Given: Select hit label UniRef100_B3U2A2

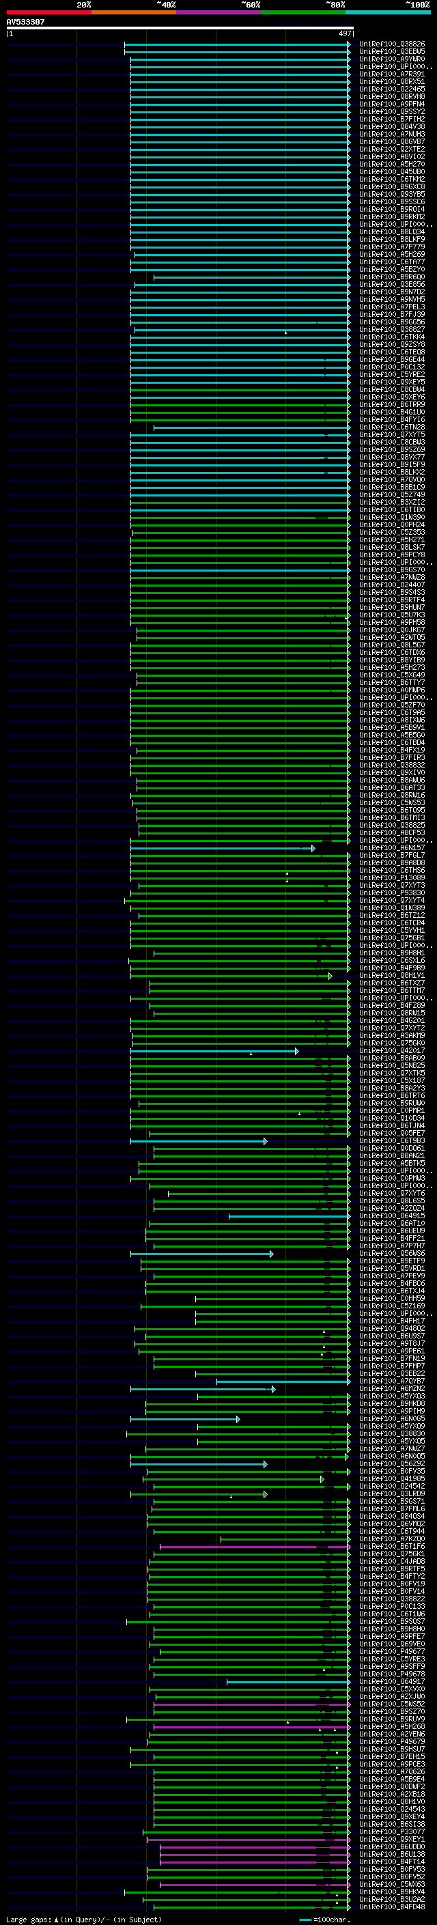Looking at the screenshot, I should coord(392,1899).
